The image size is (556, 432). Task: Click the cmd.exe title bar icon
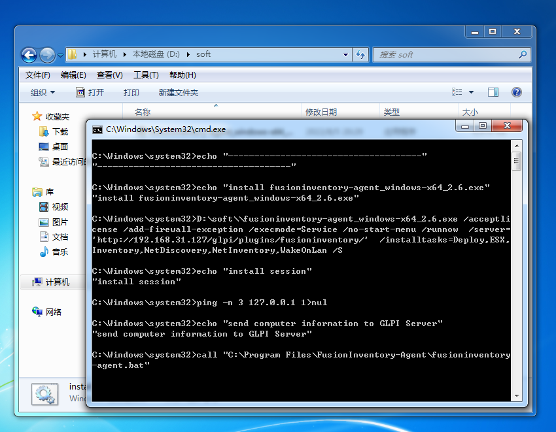pos(97,129)
